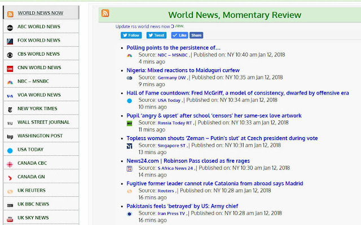Click the green RT icon beside Pupil article
The height and width of the screenshot is (225, 361).
[129, 124]
